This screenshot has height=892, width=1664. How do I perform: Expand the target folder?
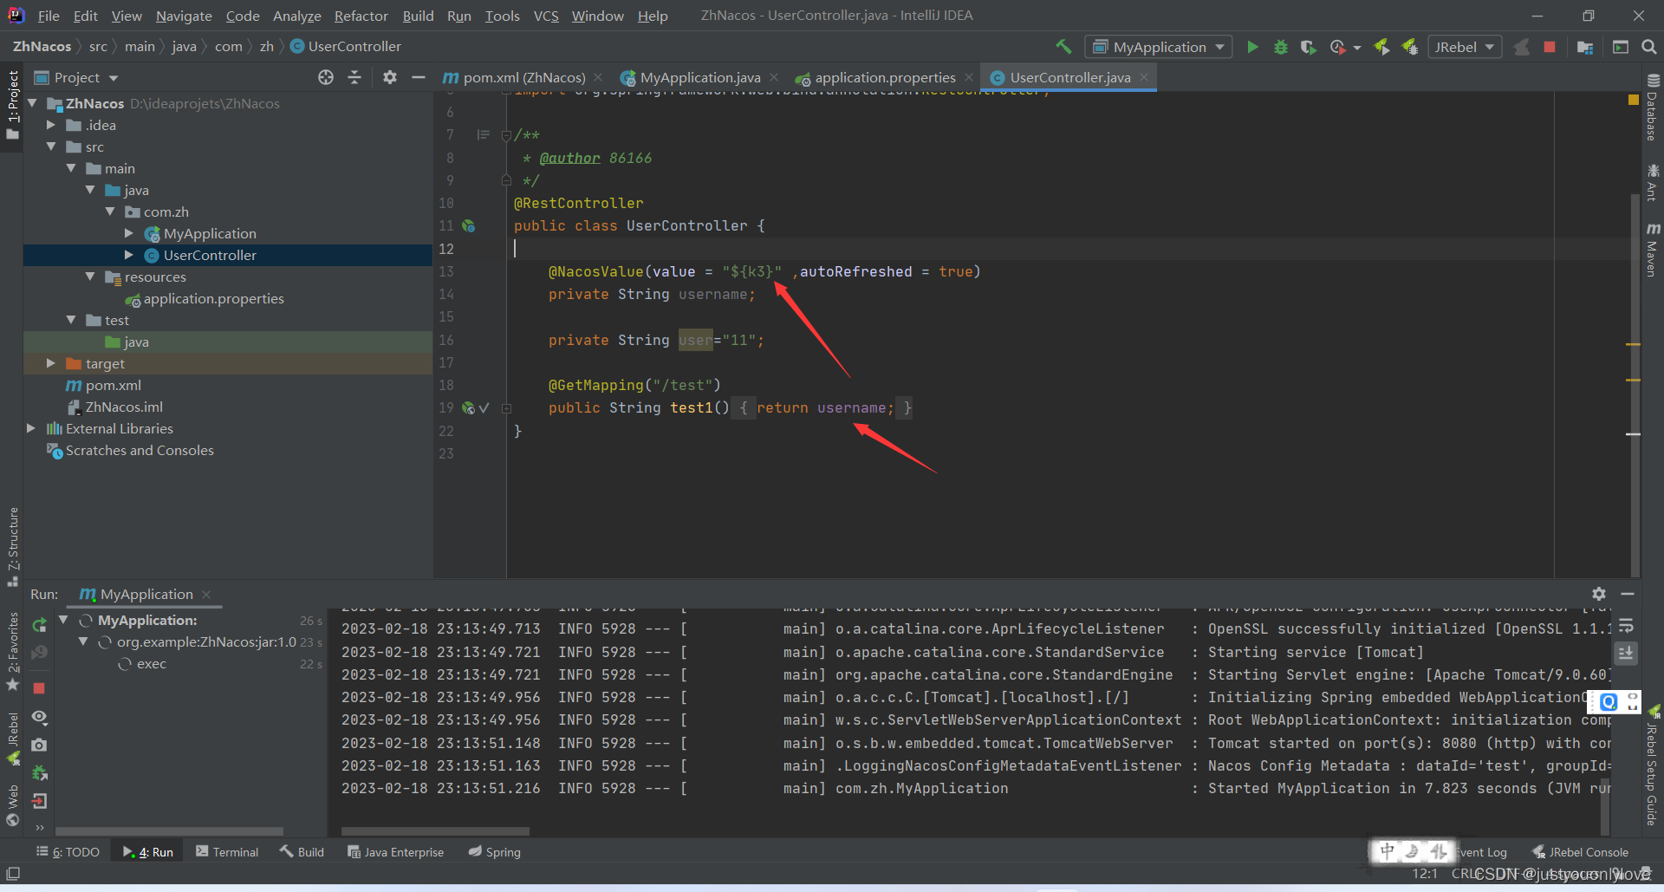pyautogui.click(x=51, y=363)
